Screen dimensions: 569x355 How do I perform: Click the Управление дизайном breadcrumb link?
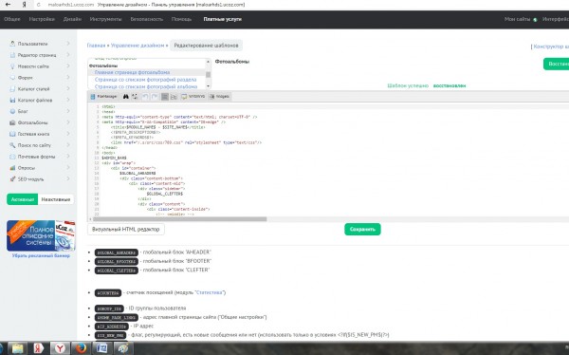(x=138, y=46)
